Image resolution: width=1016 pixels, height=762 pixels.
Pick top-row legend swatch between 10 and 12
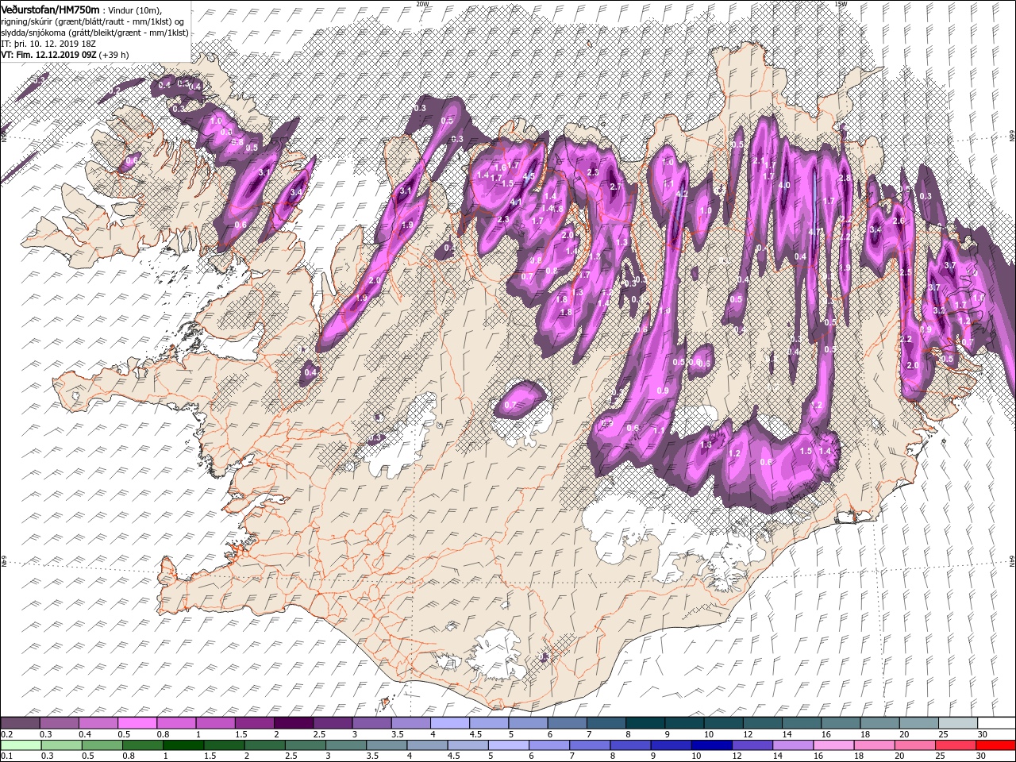723,723
